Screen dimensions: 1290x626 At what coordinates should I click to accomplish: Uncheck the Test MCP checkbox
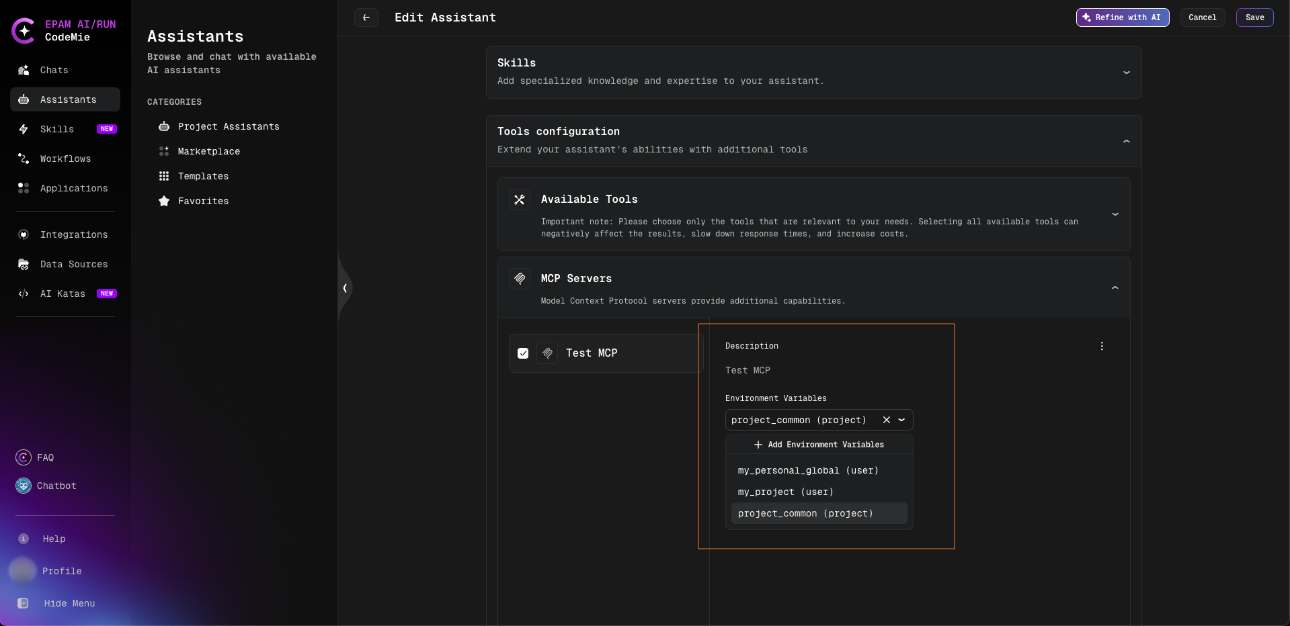[523, 353]
